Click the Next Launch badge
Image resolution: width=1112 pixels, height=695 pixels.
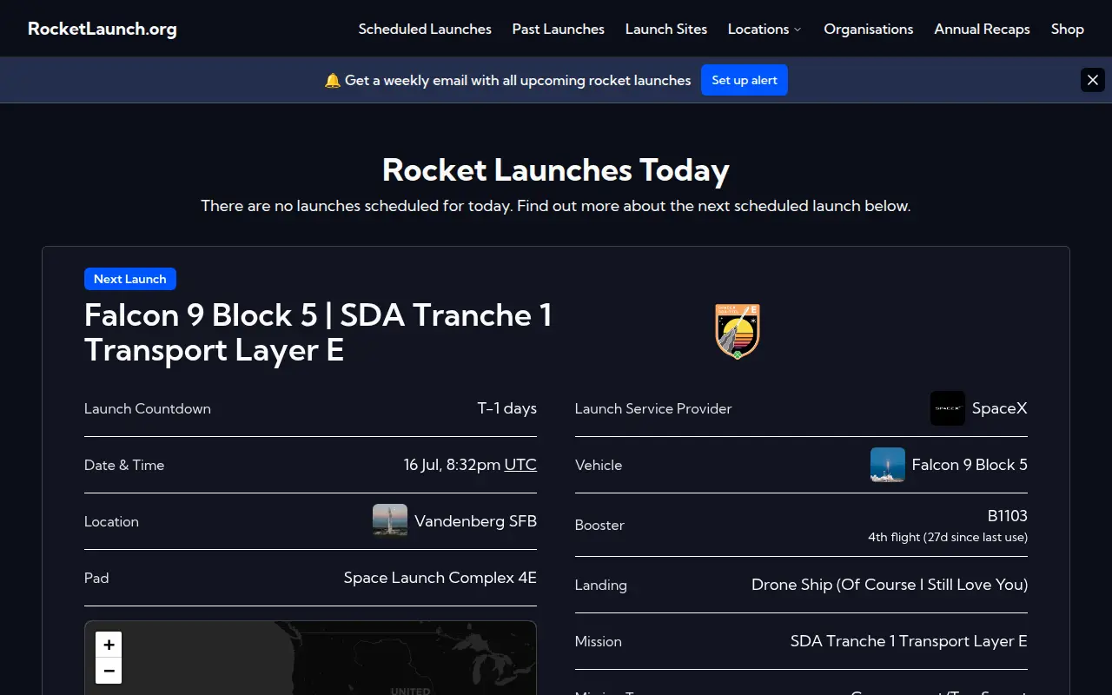[x=130, y=279]
